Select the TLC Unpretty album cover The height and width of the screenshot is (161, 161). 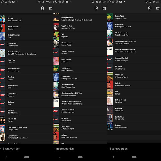(56, 36)
